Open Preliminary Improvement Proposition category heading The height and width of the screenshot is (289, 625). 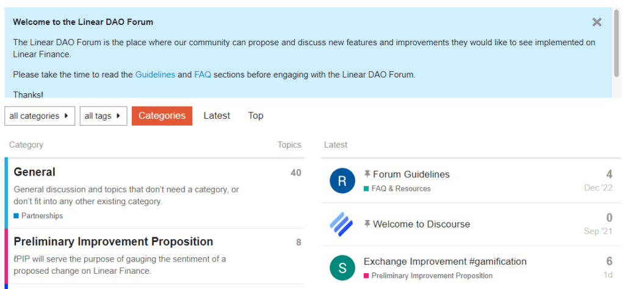[113, 241]
